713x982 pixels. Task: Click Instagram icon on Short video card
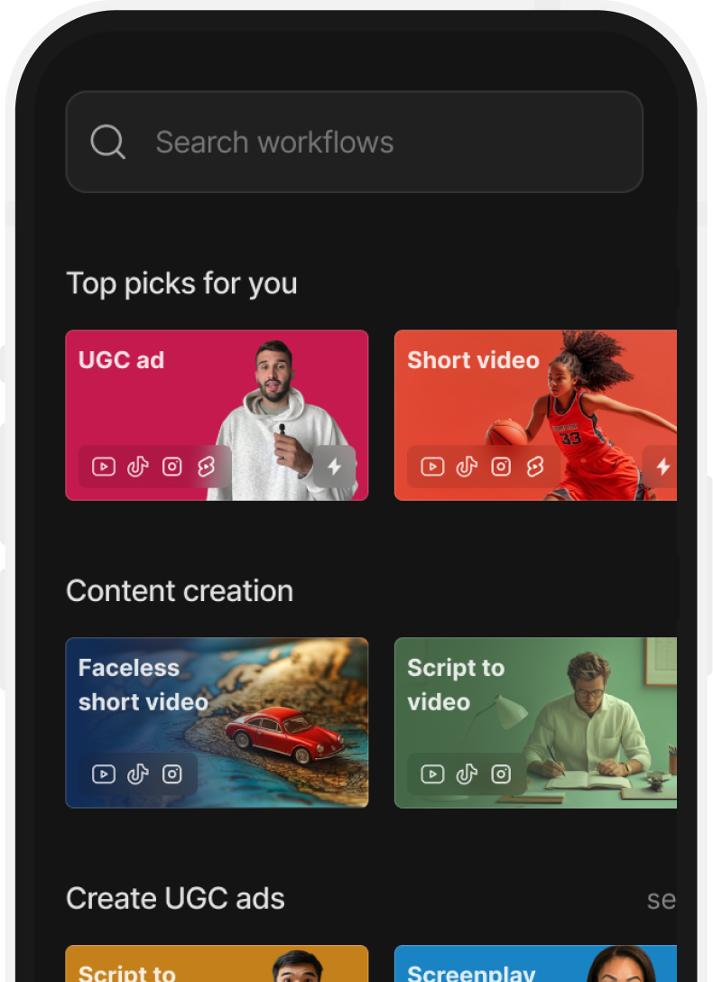tap(501, 467)
